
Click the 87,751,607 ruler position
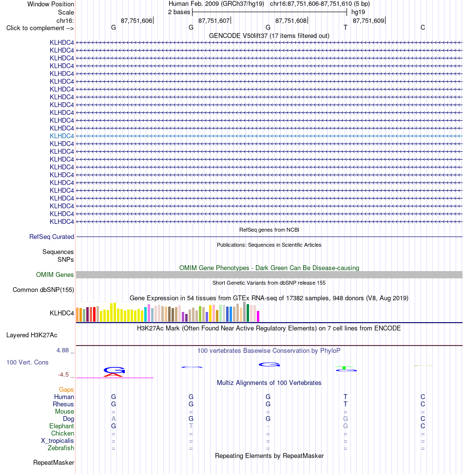tap(214, 21)
